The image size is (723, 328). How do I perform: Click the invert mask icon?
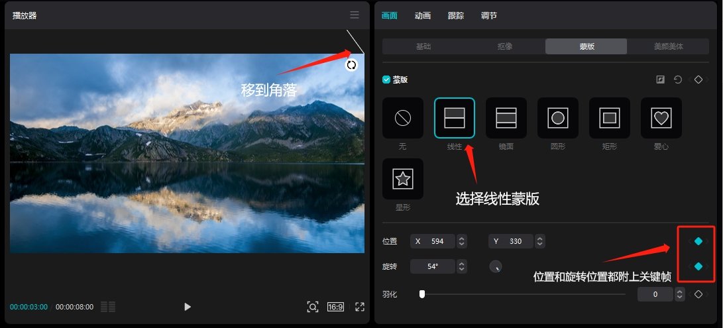pyautogui.click(x=660, y=80)
